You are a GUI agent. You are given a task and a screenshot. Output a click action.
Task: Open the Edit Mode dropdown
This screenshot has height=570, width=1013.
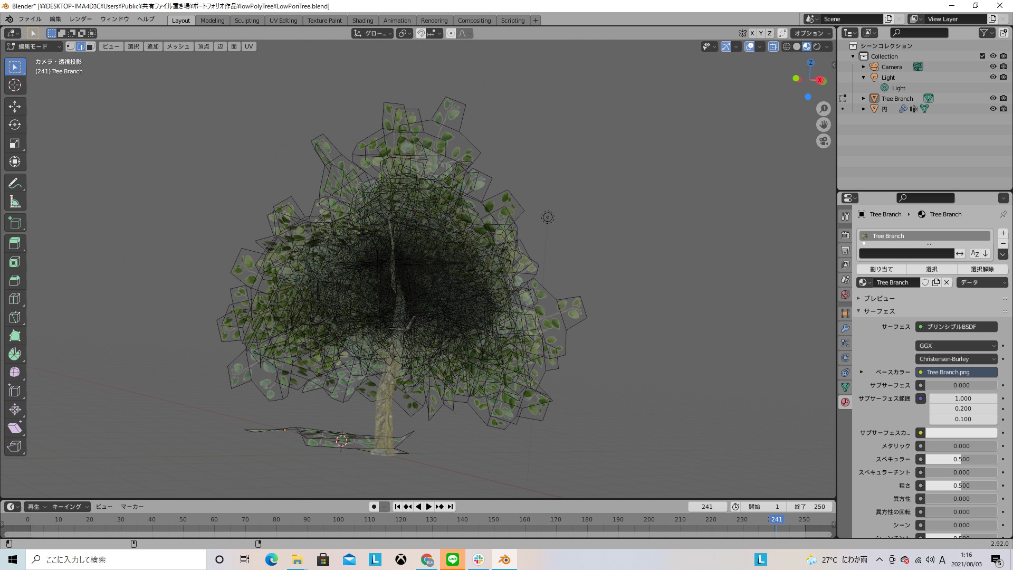(x=34, y=46)
